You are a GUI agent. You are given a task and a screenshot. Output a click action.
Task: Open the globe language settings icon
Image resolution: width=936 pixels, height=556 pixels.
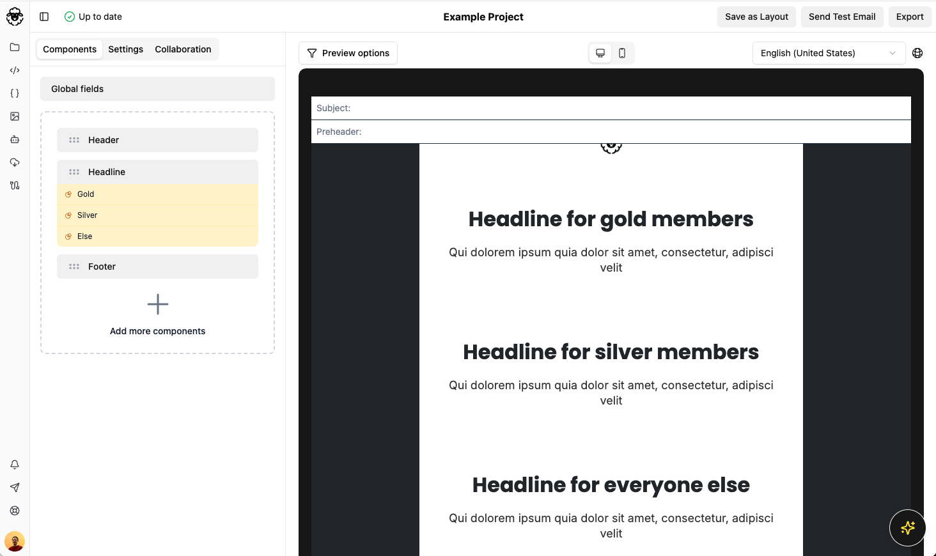pyautogui.click(x=917, y=53)
